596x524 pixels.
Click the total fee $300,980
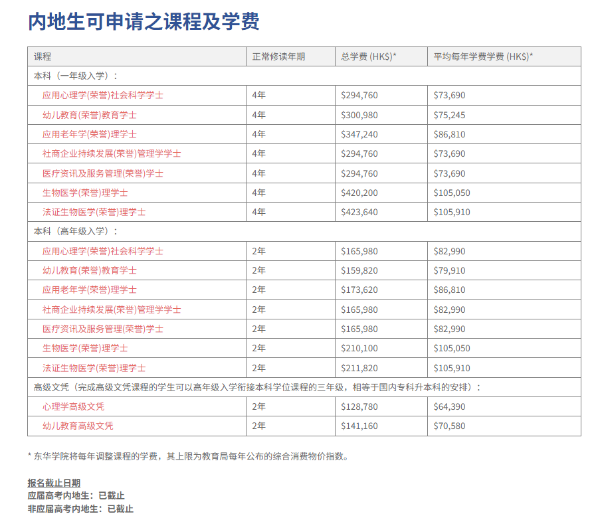[x=359, y=115]
